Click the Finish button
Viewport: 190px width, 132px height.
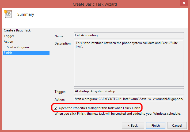point(155,126)
